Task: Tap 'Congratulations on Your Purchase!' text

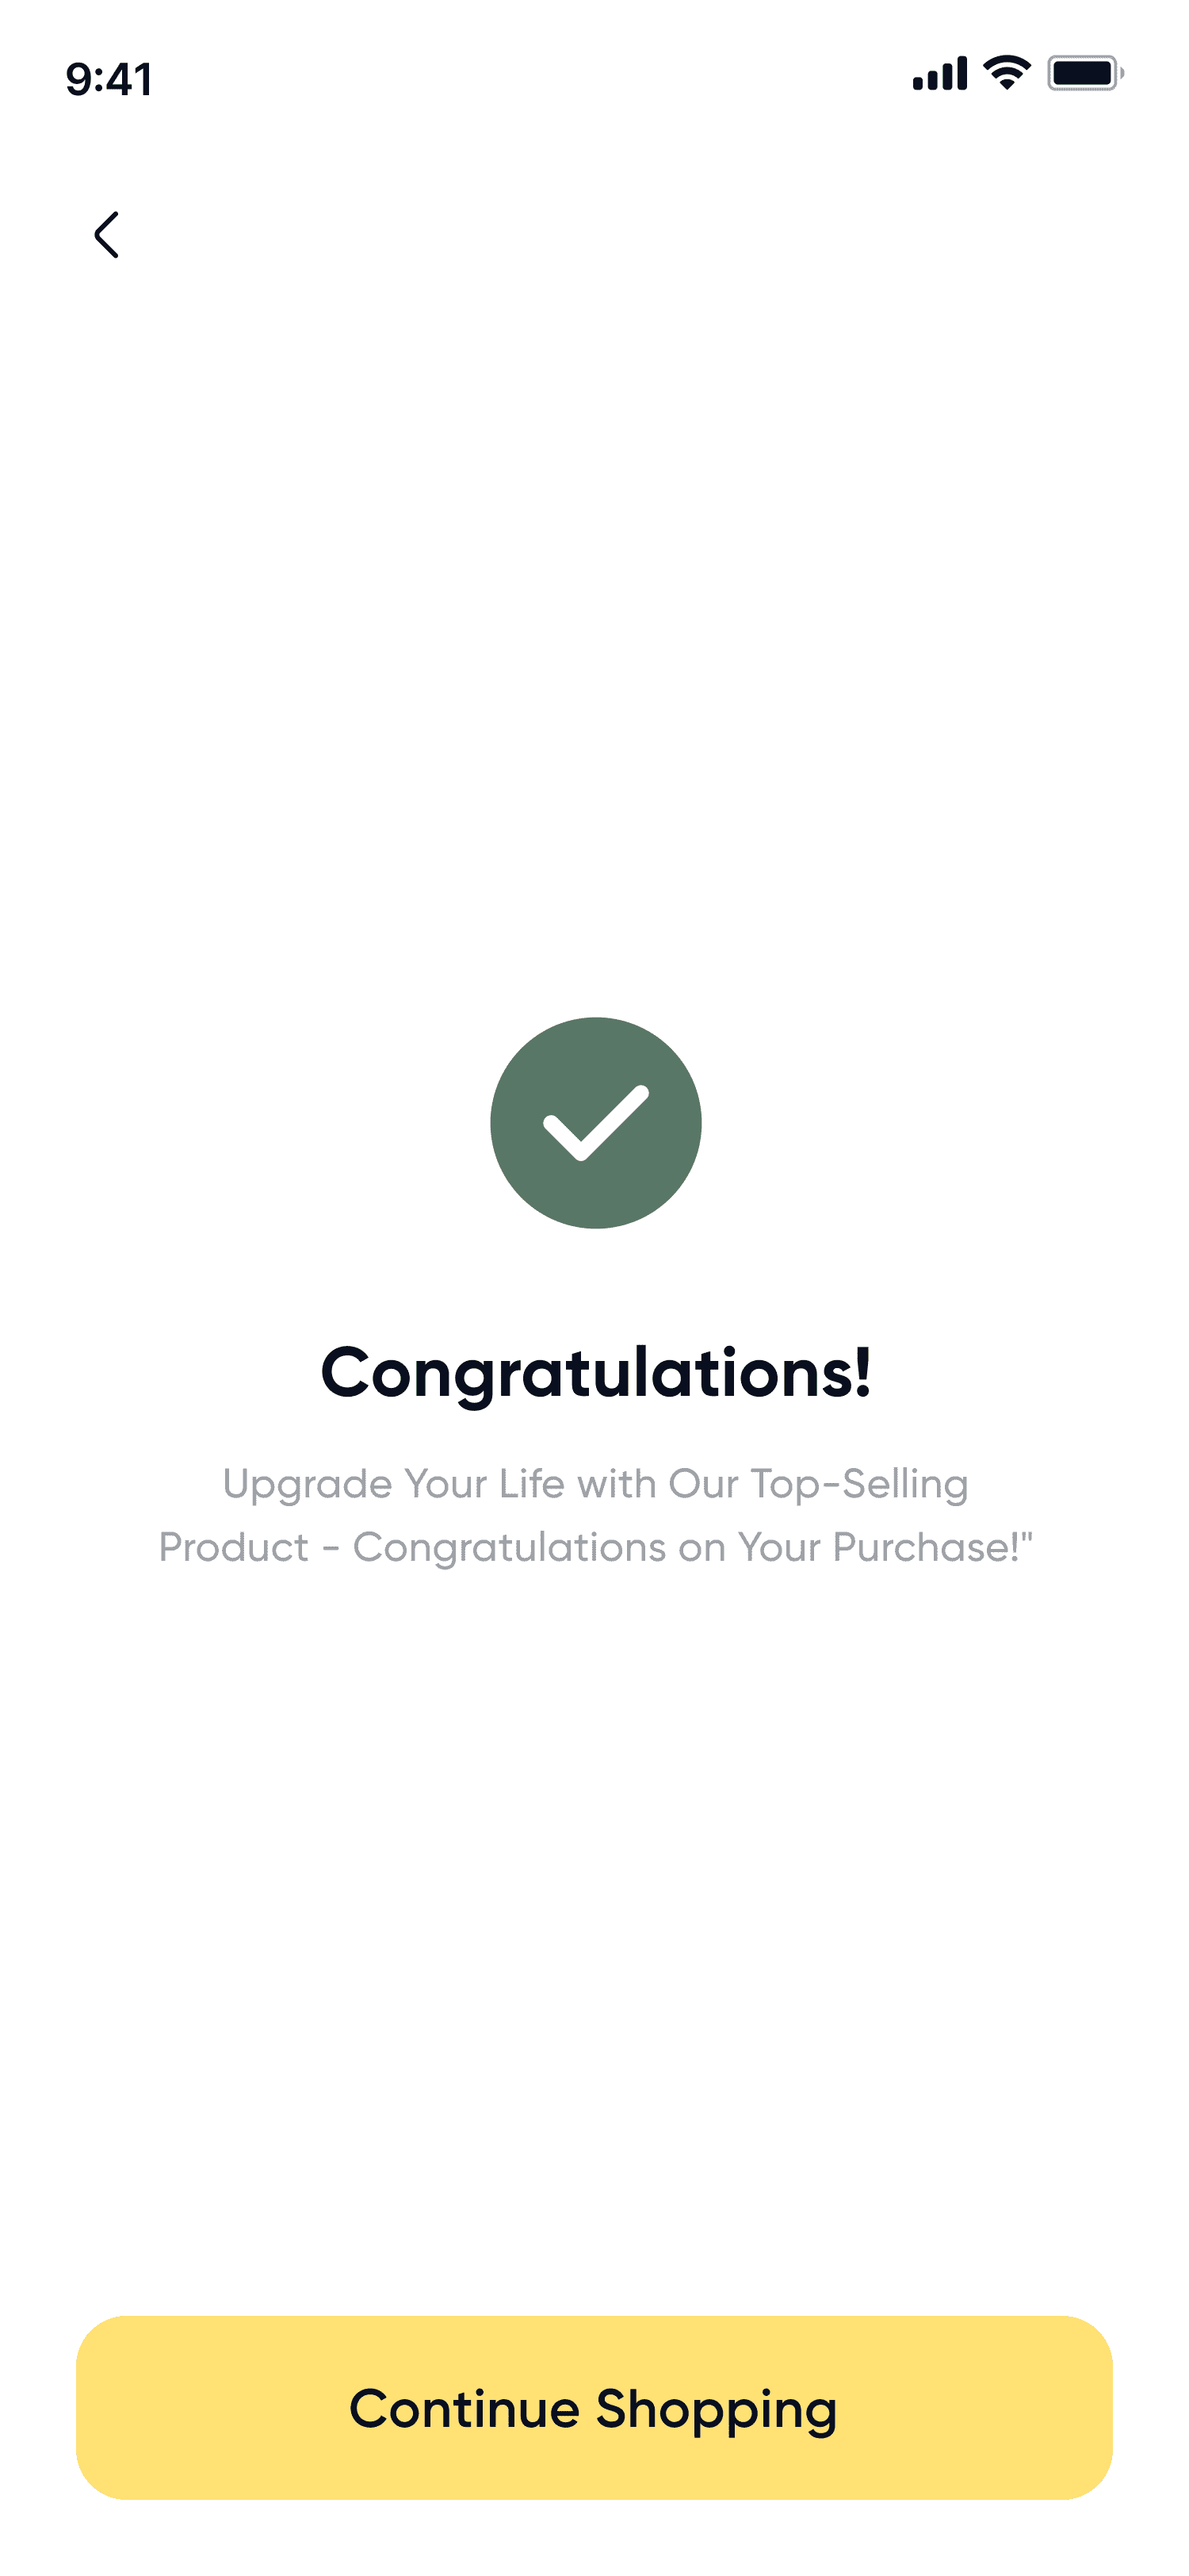Action: (x=693, y=1548)
